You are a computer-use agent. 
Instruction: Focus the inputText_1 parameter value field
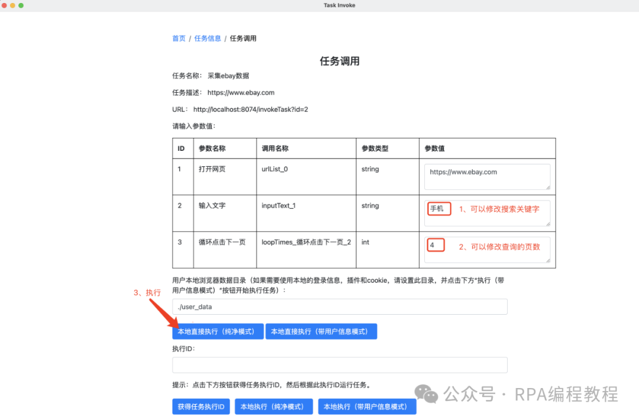(x=487, y=213)
